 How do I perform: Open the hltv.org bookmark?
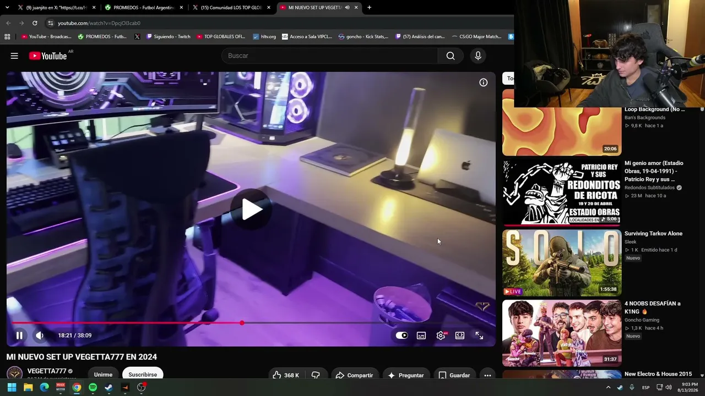pos(264,37)
